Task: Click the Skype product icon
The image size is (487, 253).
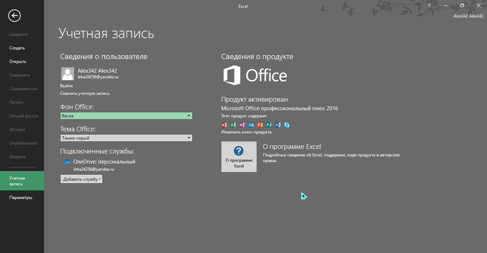Action: coord(287,125)
